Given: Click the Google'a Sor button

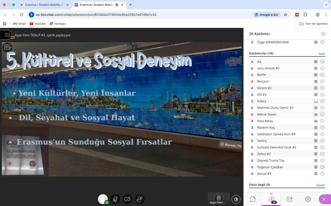Looking at the screenshot, I should pos(267,15).
